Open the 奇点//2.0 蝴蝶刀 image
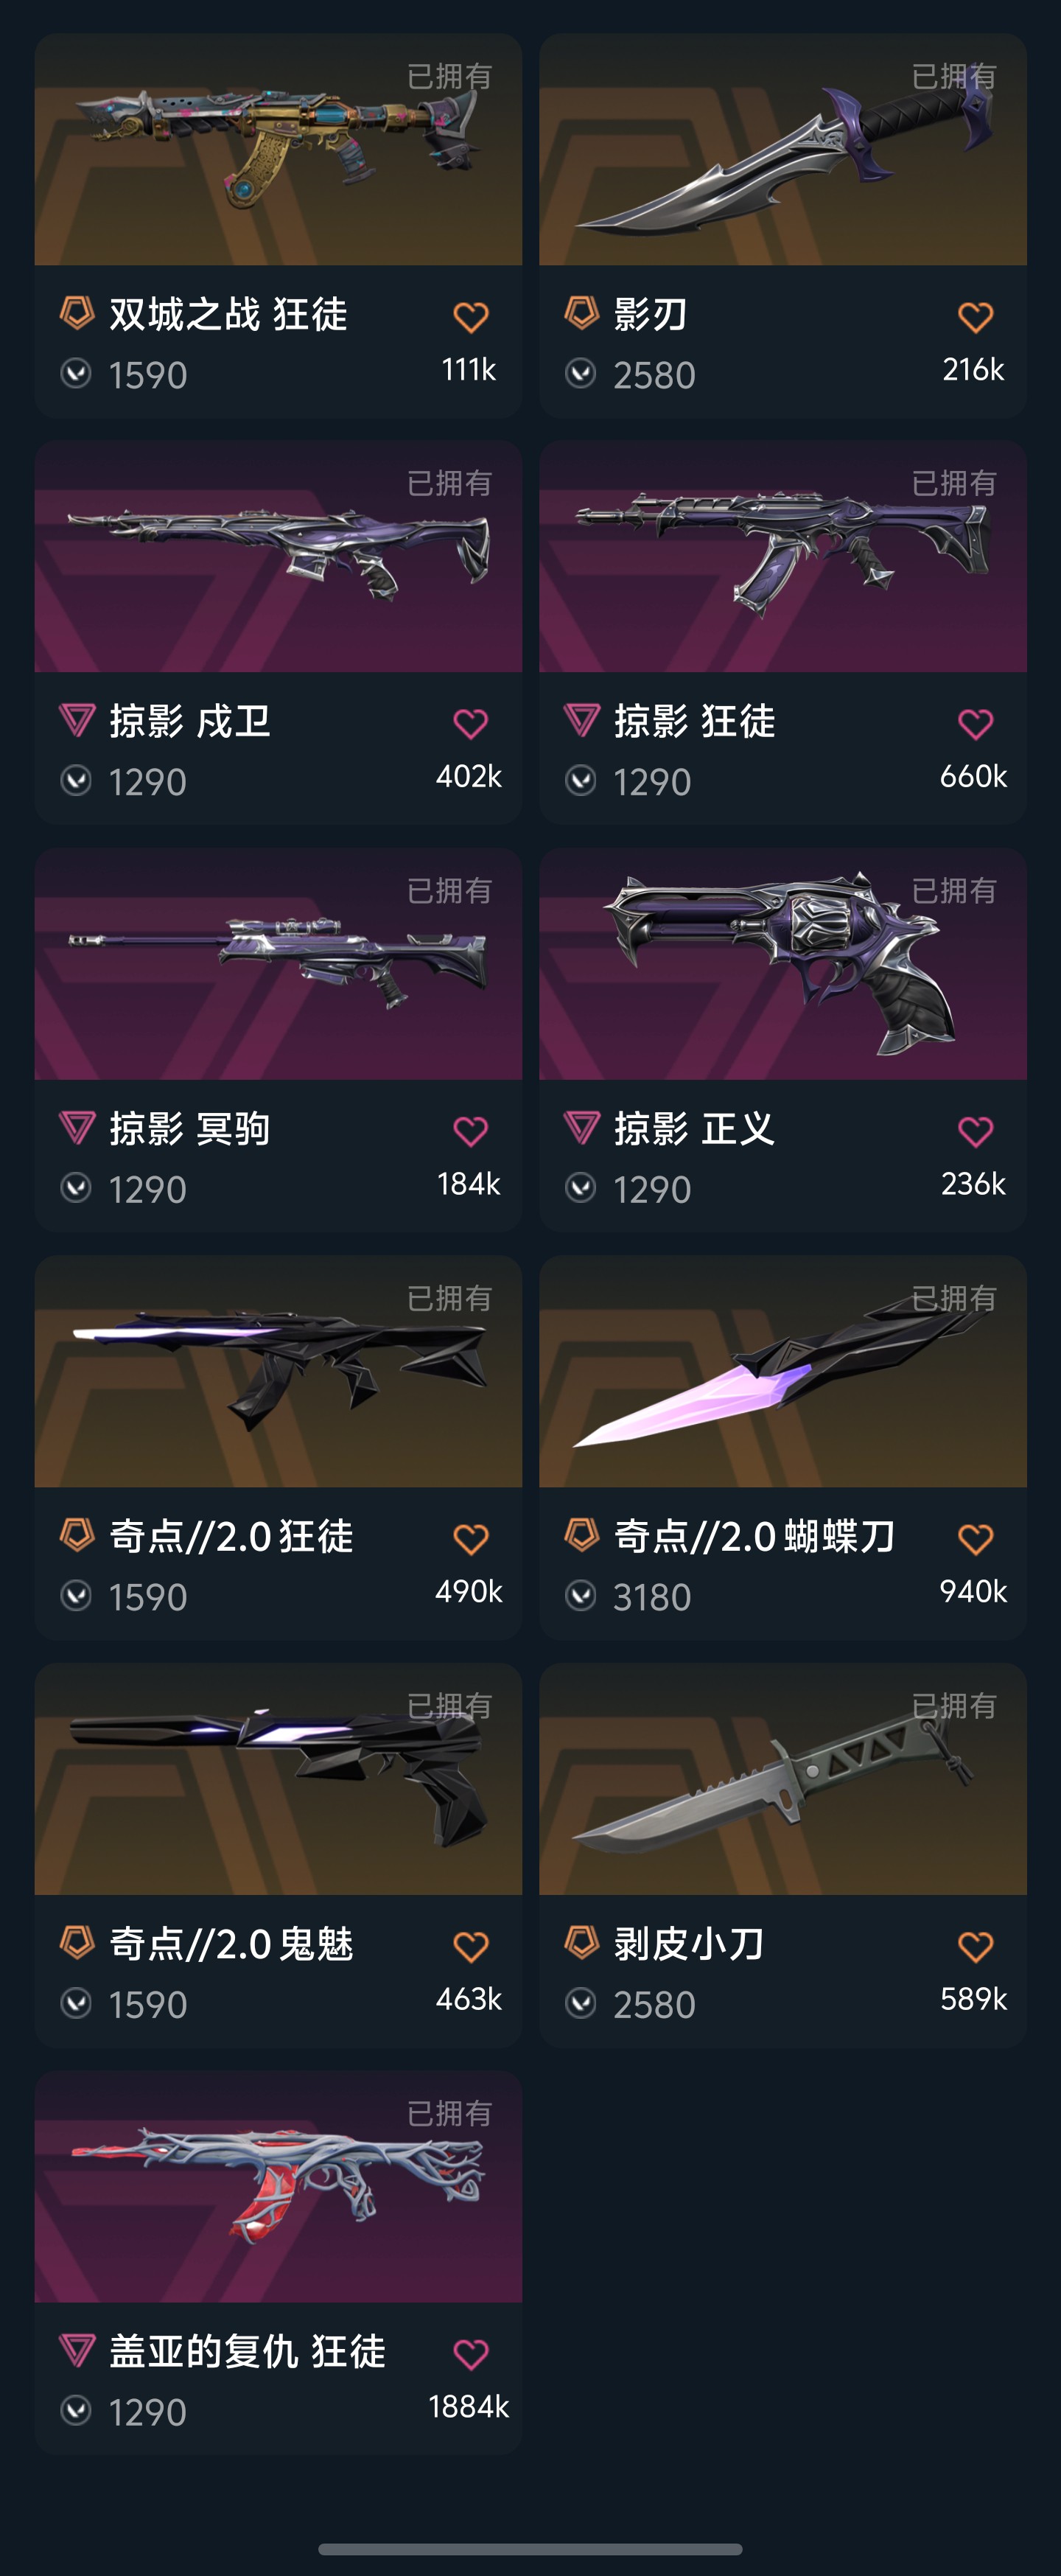Screen dimensions: 1061x2576 pyautogui.click(x=783, y=1372)
